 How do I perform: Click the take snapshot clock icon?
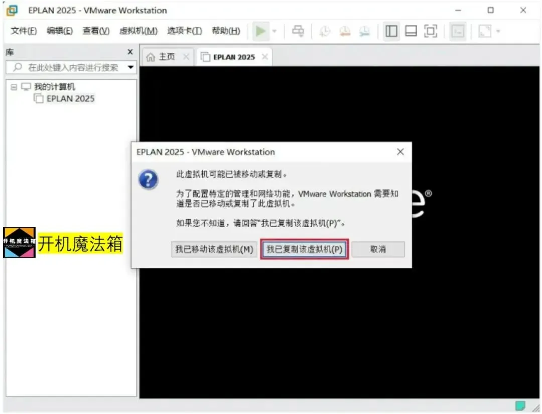(325, 32)
